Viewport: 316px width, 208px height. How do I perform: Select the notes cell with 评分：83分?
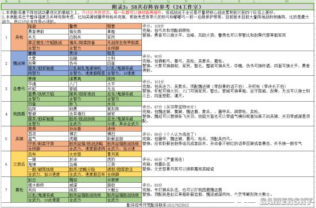coord(228,190)
